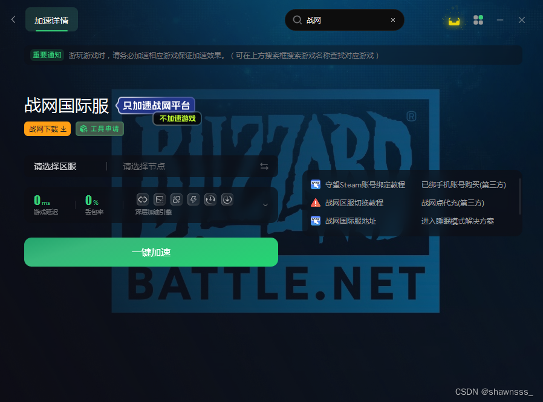The image size is (543, 402).
Task: Open the 进入睡眠模式解决方案 link
Action: point(458,221)
